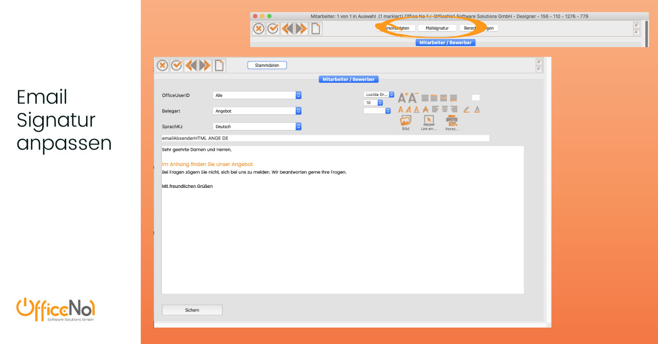
Task: Click the underlined A text color icon
Action: tap(477, 110)
